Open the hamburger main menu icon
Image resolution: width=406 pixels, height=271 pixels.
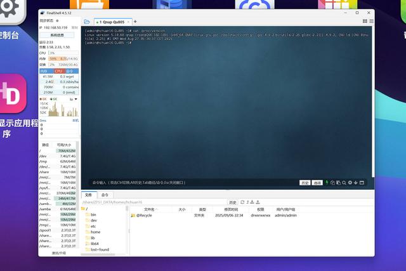tap(371, 21)
